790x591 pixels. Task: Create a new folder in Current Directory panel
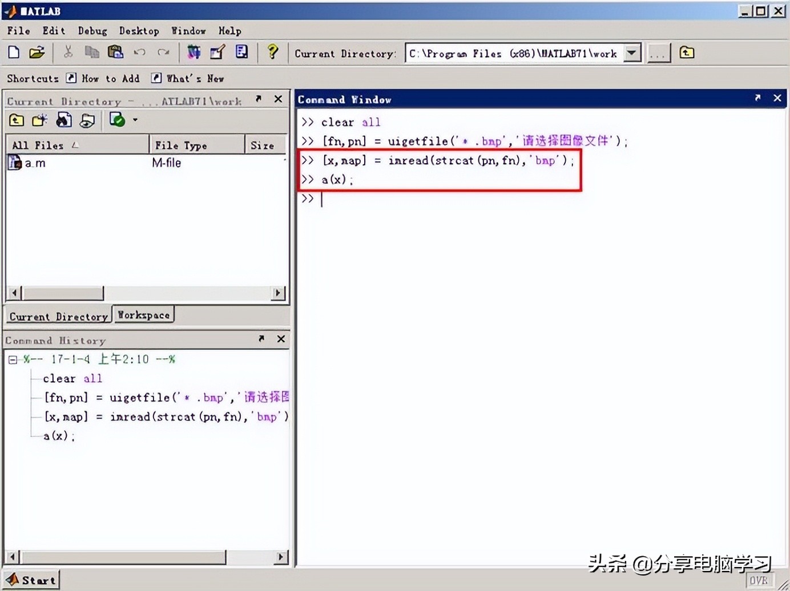[39, 120]
